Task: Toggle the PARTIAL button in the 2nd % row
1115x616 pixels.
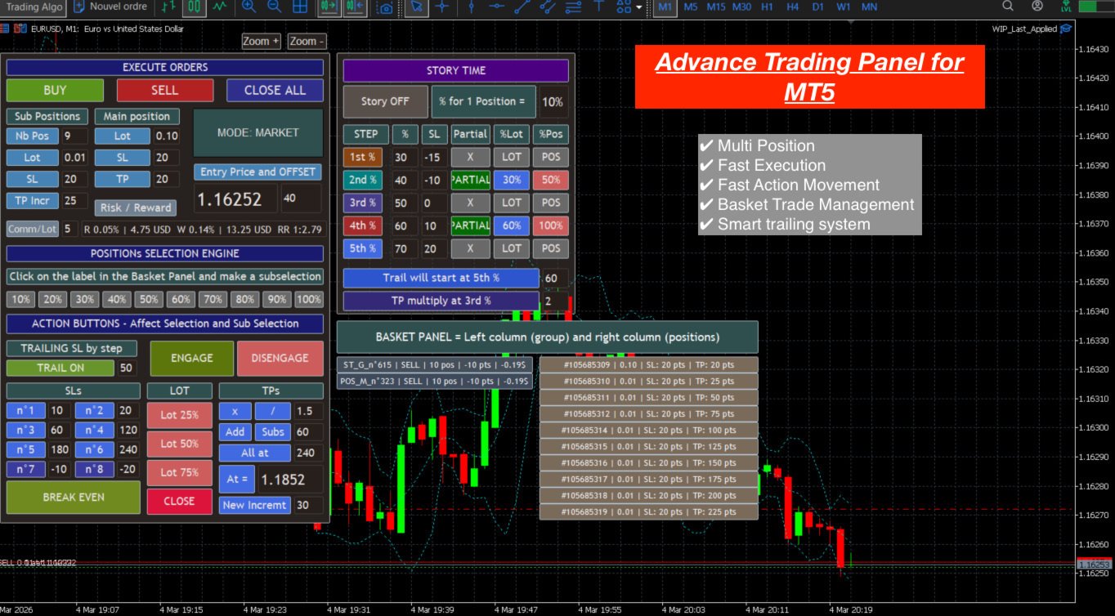Action: click(x=470, y=180)
